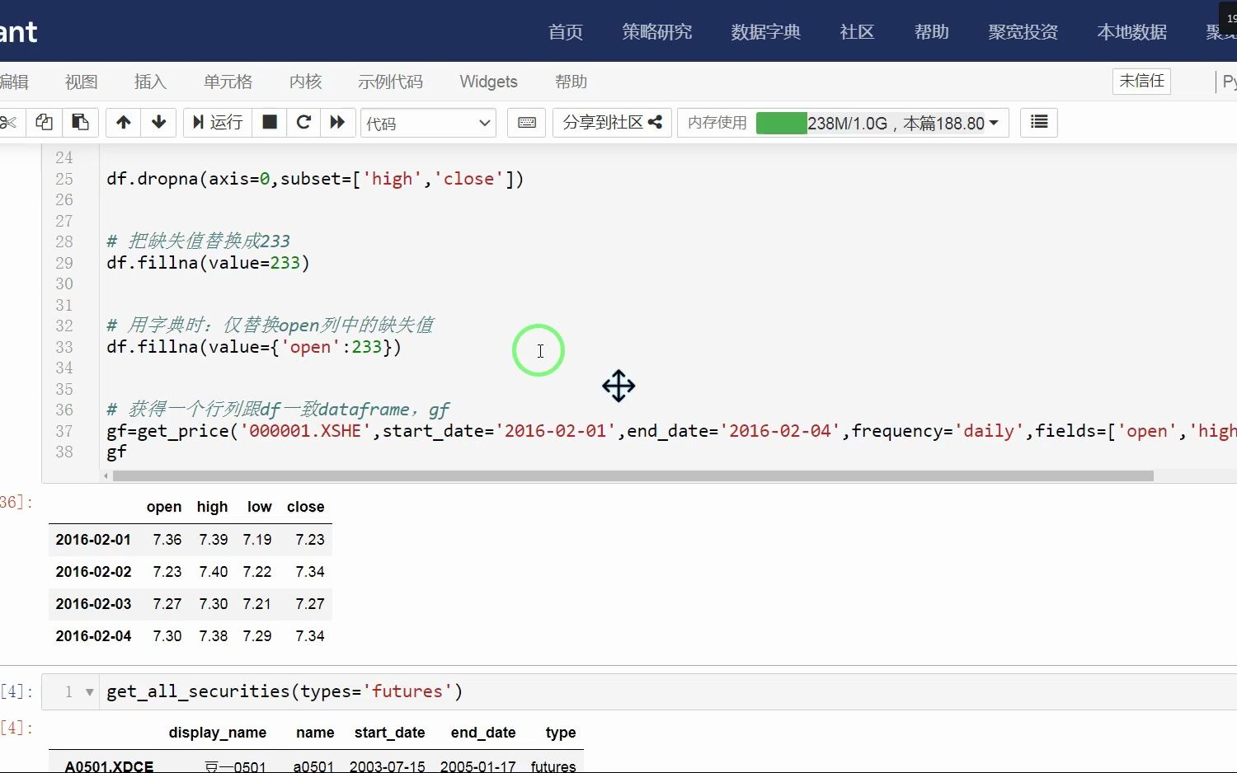The image size is (1237, 773).
Task: Click the start_date column header
Action: click(x=389, y=733)
